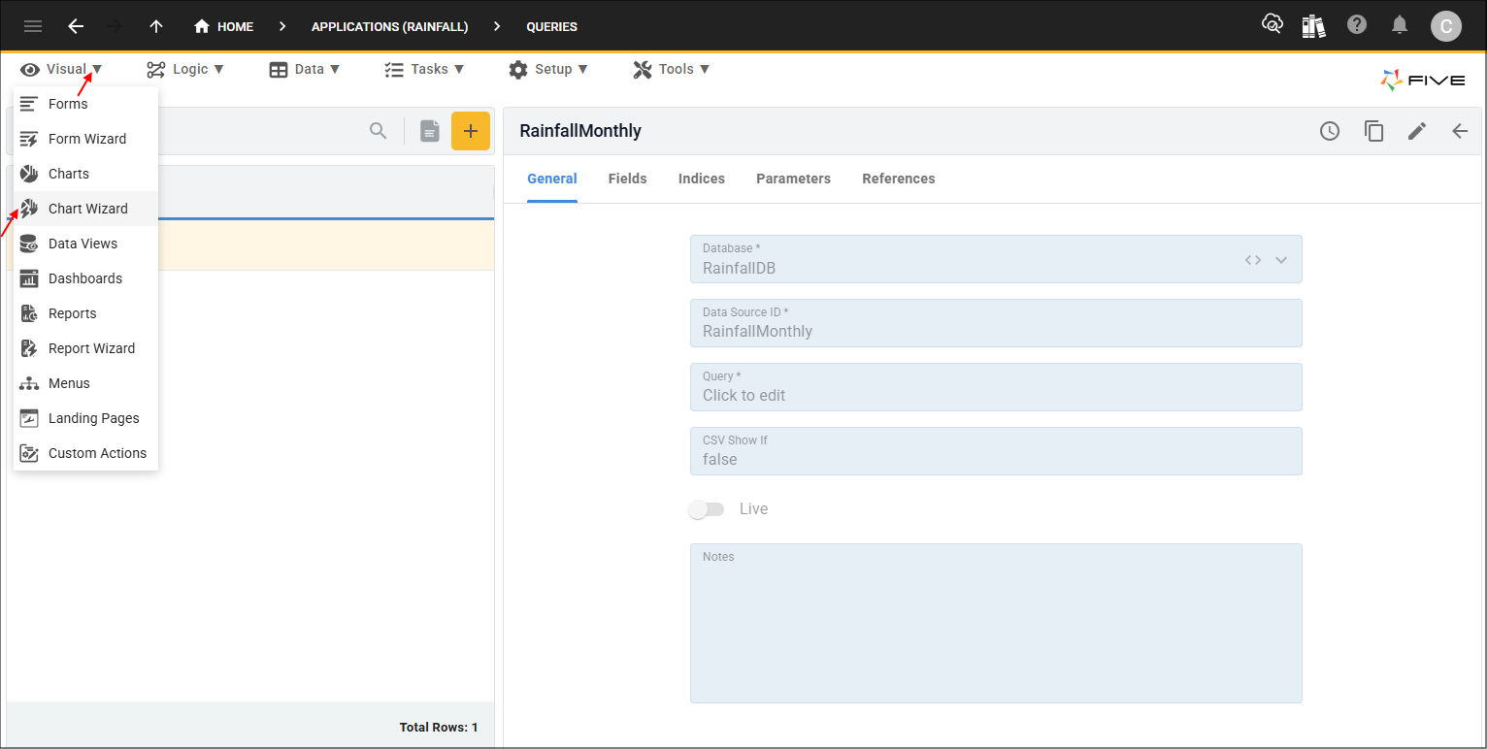The image size is (1487, 749).
Task: Expand the Database dropdown chevron
Action: click(x=1281, y=260)
